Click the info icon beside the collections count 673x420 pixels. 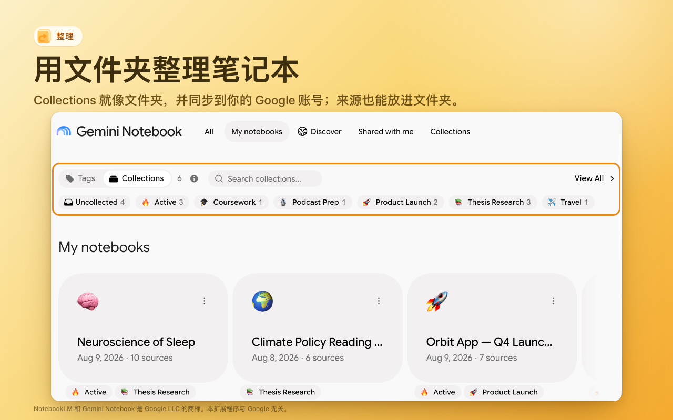194,178
